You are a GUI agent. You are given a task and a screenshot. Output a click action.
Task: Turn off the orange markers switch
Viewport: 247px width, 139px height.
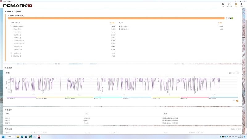pyautogui.click(x=237, y=101)
